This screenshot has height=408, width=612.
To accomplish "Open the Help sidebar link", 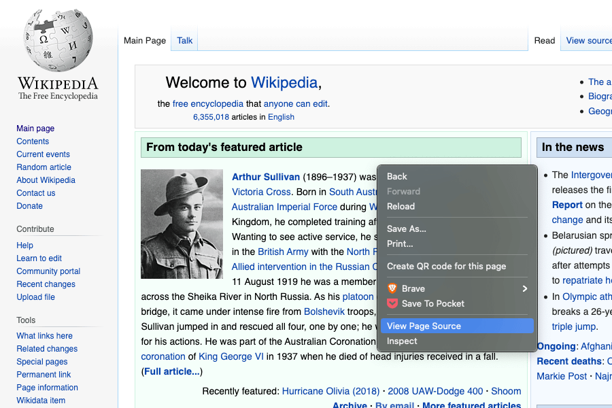I will pyautogui.click(x=24, y=245).
